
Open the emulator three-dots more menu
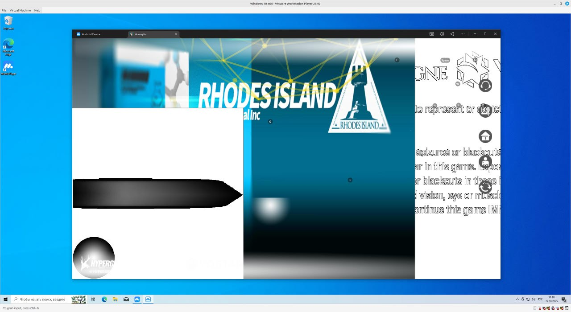coord(463,34)
